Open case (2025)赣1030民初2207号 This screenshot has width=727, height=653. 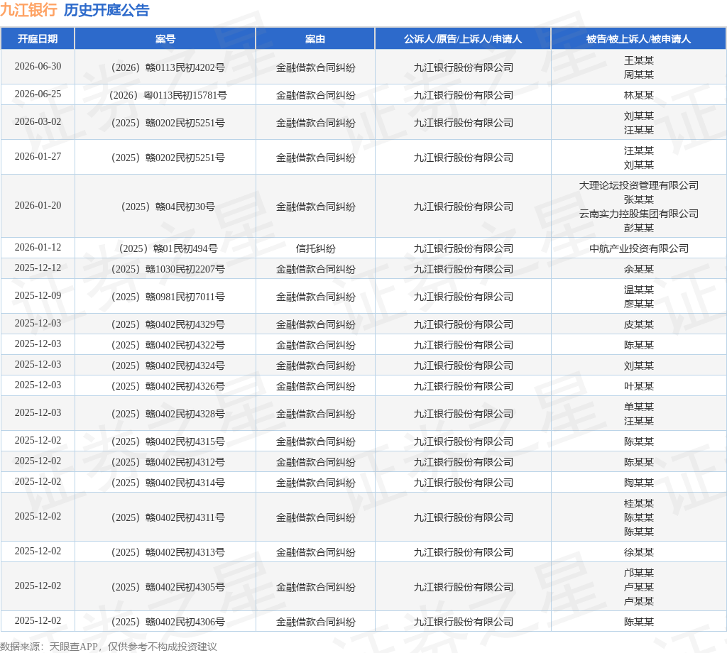click(168, 269)
